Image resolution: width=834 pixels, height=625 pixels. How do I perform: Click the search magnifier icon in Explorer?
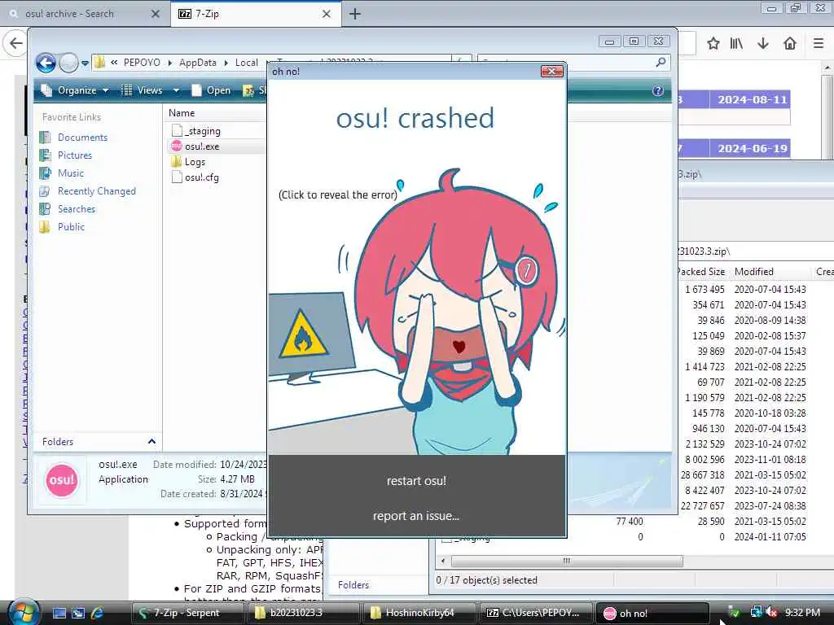pos(661,62)
